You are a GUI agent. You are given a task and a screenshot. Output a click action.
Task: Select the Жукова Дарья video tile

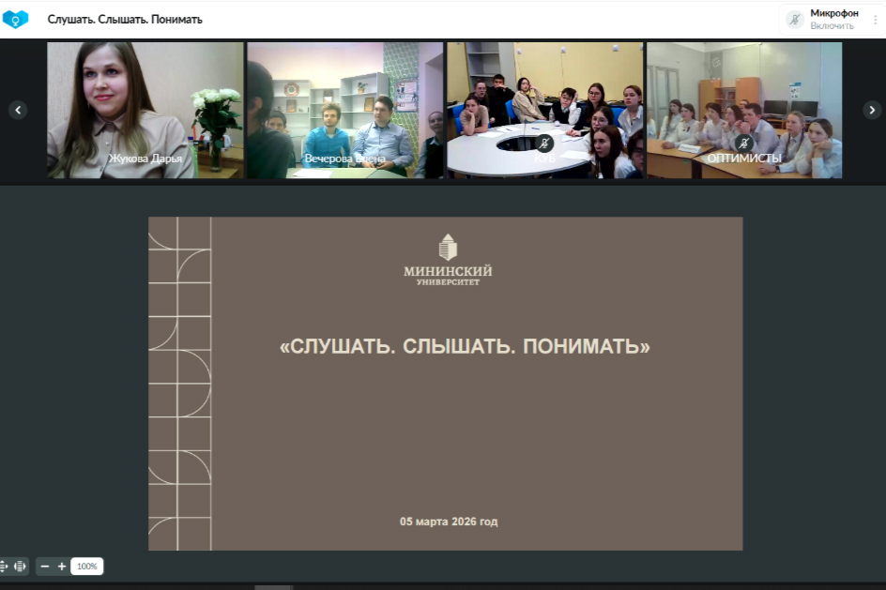(x=145, y=110)
